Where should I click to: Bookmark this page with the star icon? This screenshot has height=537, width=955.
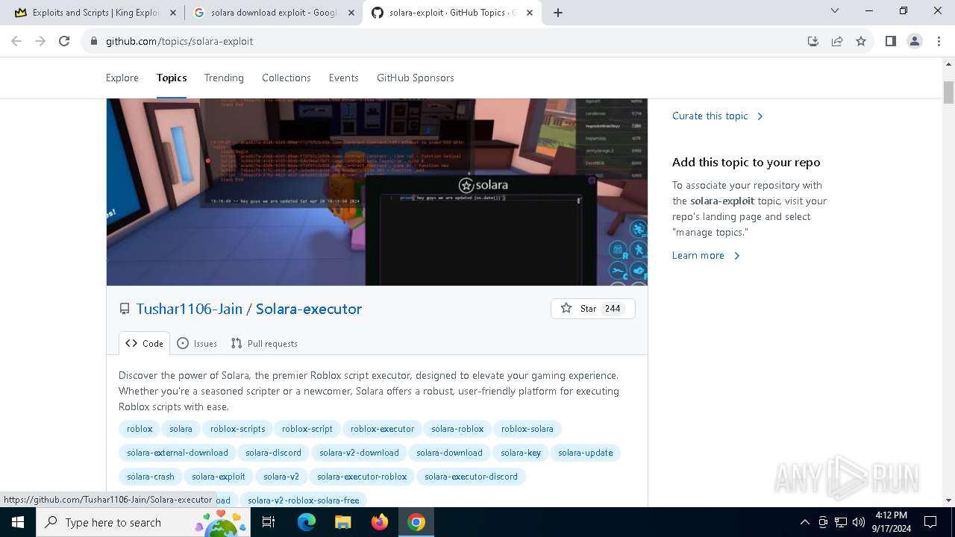pos(861,41)
